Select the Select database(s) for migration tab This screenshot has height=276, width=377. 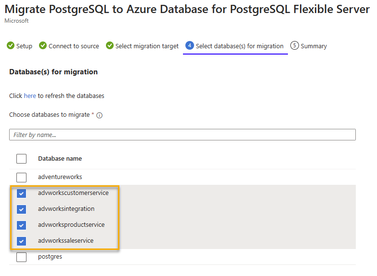235,46
